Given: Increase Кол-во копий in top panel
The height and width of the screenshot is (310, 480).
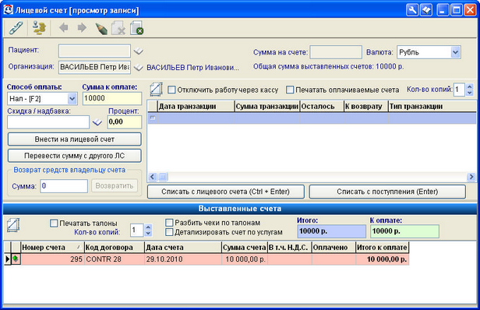Looking at the screenshot, I should [x=470, y=86].
